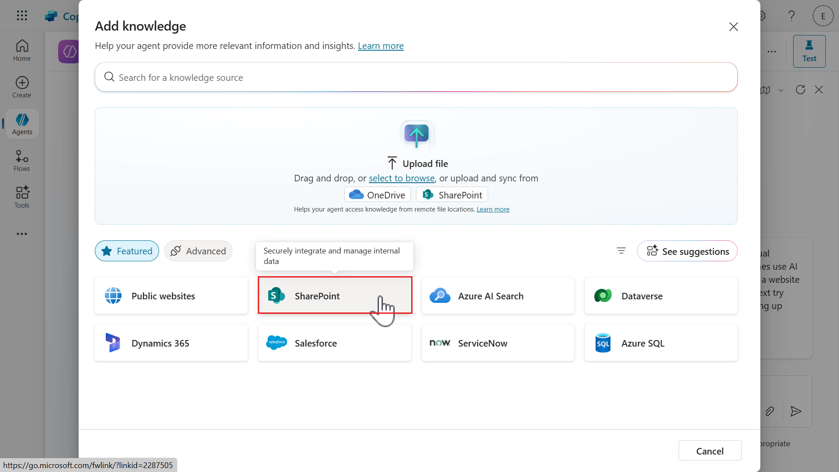This screenshot has width=839, height=472.
Task: Expand the ellipsis menu in the sidebar
Action: [x=22, y=234]
